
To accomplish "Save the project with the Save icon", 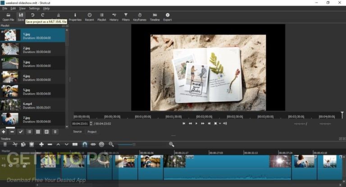I will tap(21, 17).
